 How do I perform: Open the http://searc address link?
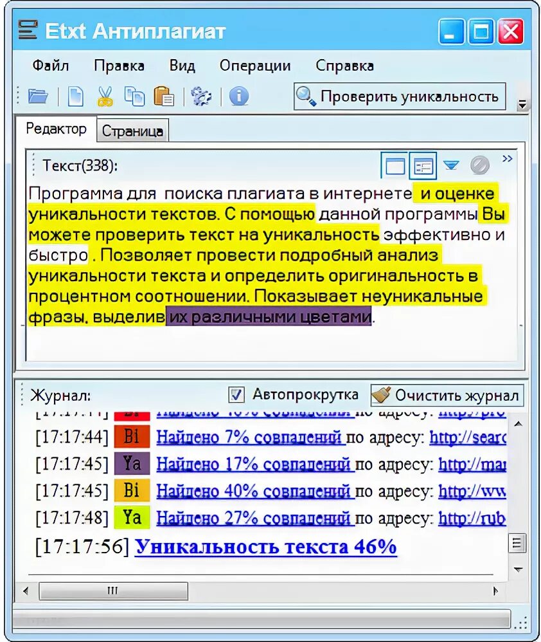[x=468, y=437]
